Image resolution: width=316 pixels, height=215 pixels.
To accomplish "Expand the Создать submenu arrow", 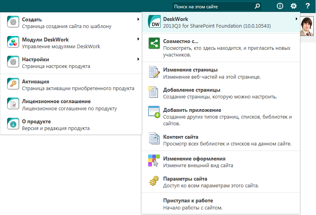I will pyautogui.click(x=138, y=19).
